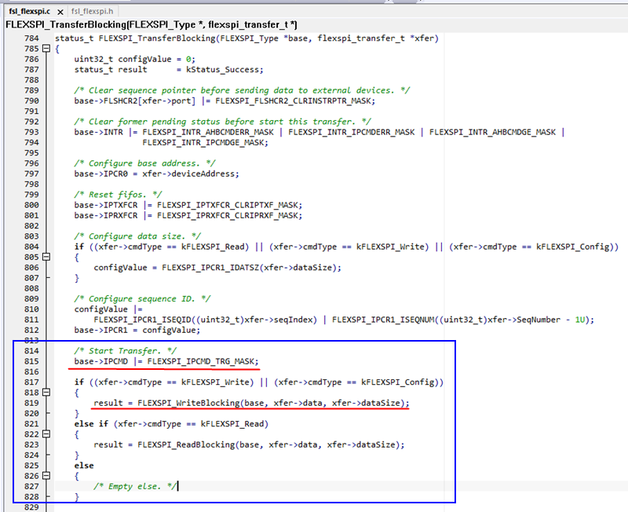Switch to the fsl_flexspi.c tab
Viewport: 628px width, 512px height.
29,12
